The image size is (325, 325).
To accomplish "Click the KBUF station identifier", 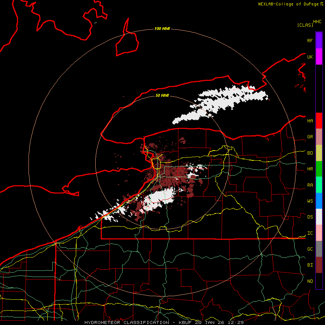I will click(x=185, y=322).
